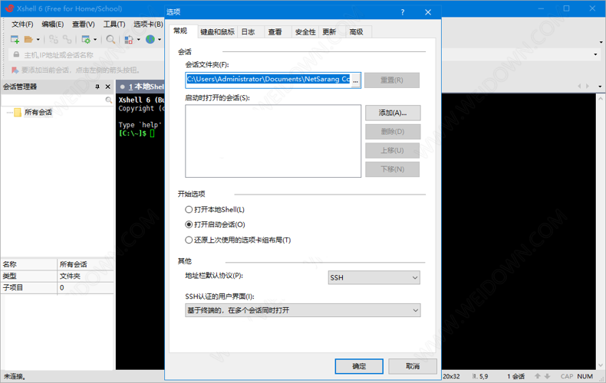Viewport: 606px width, 383px height.
Task: Click the globe icon in the toolbar
Action: click(150, 39)
